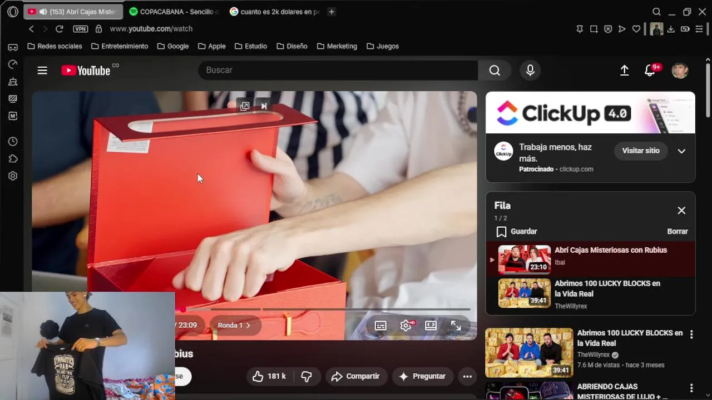Image resolution: width=712 pixels, height=400 pixels.
Task: Pop out video with detach icon
Action: [x=245, y=106]
